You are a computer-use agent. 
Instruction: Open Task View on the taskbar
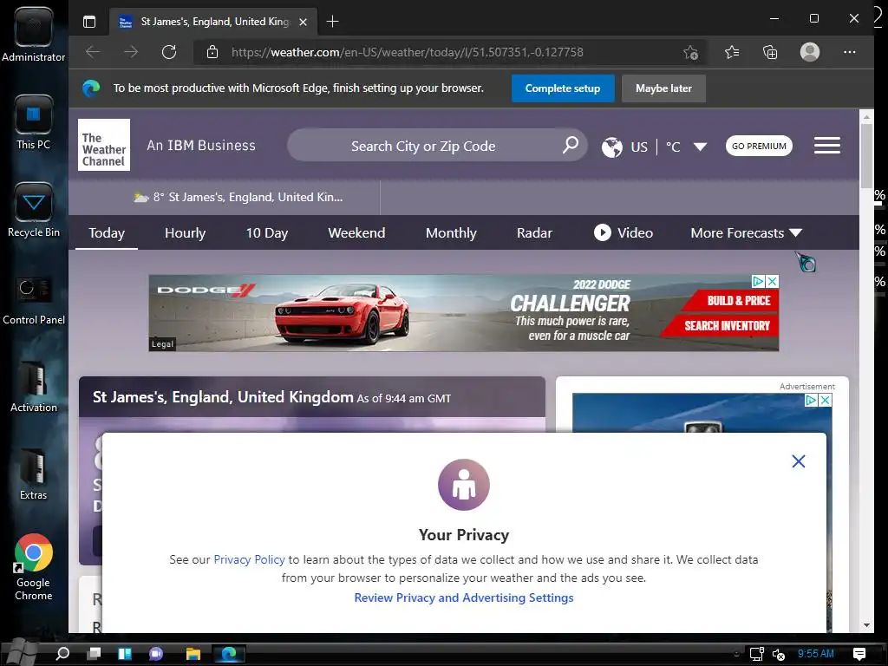pyautogui.click(x=94, y=654)
